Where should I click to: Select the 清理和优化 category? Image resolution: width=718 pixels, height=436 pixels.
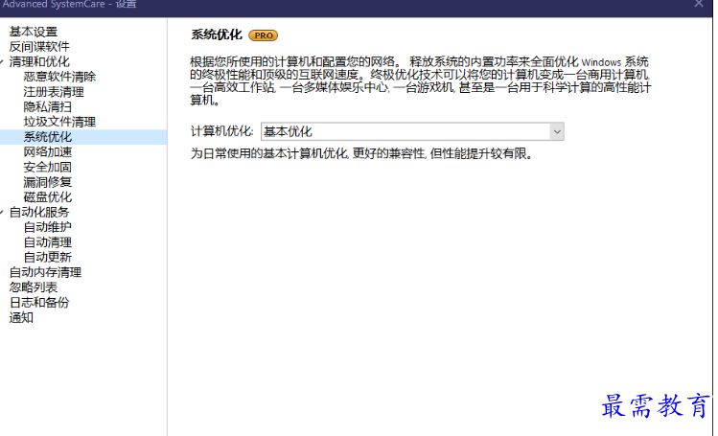point(39,61)
